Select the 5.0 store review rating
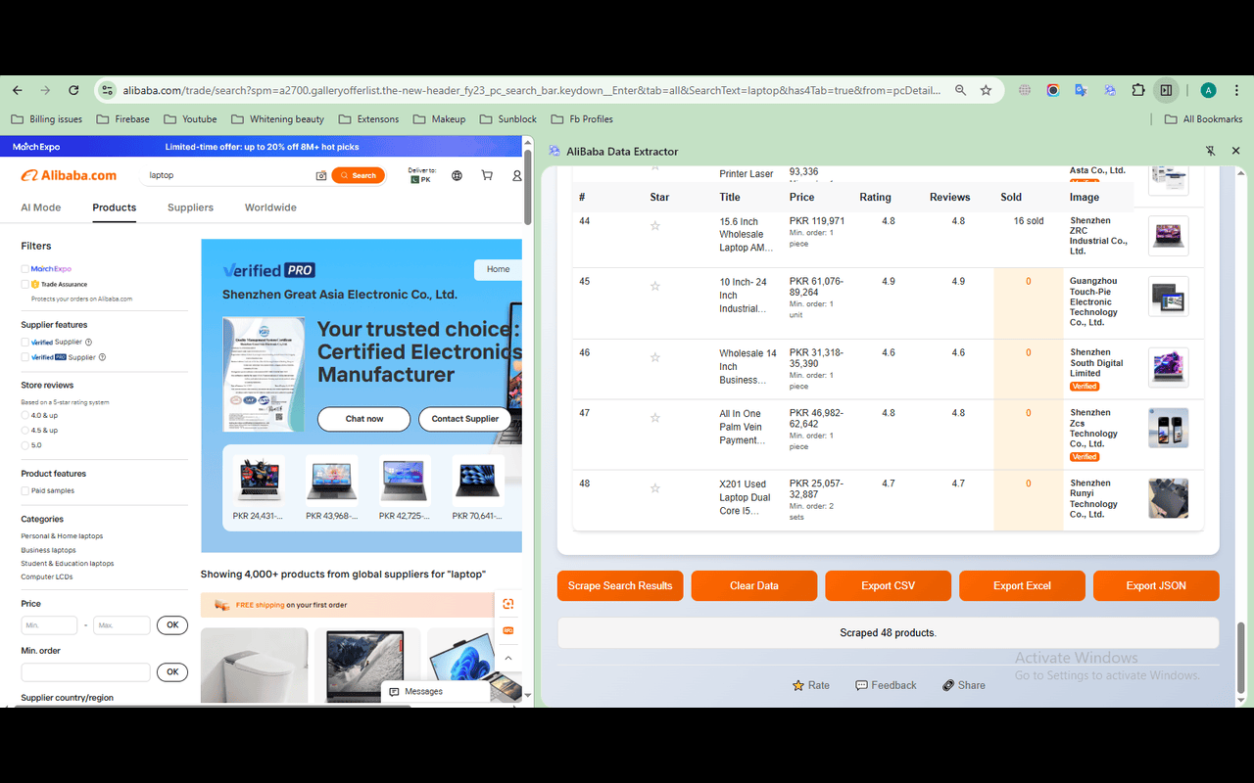Viewport: 1254px width, 783px height. (24, 445)
